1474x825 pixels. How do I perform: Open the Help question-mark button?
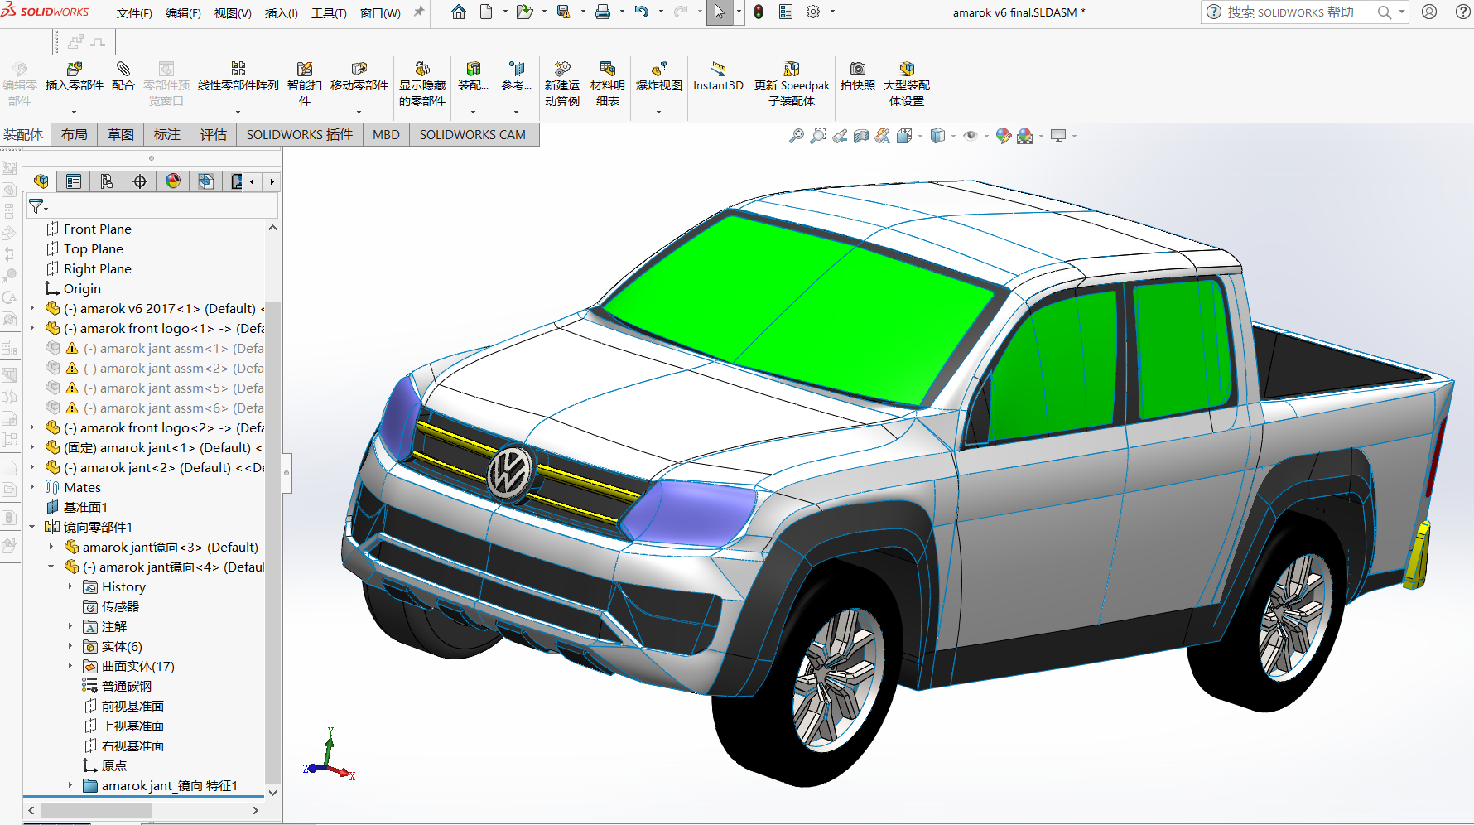click(1463, 12)
